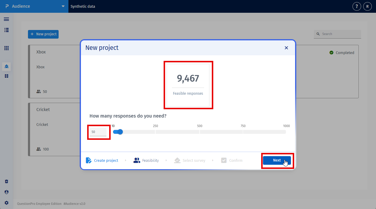Open the R account avatar top right
Image resolution: width=376 pixels, height=209 pixels.
click(367, 6)
